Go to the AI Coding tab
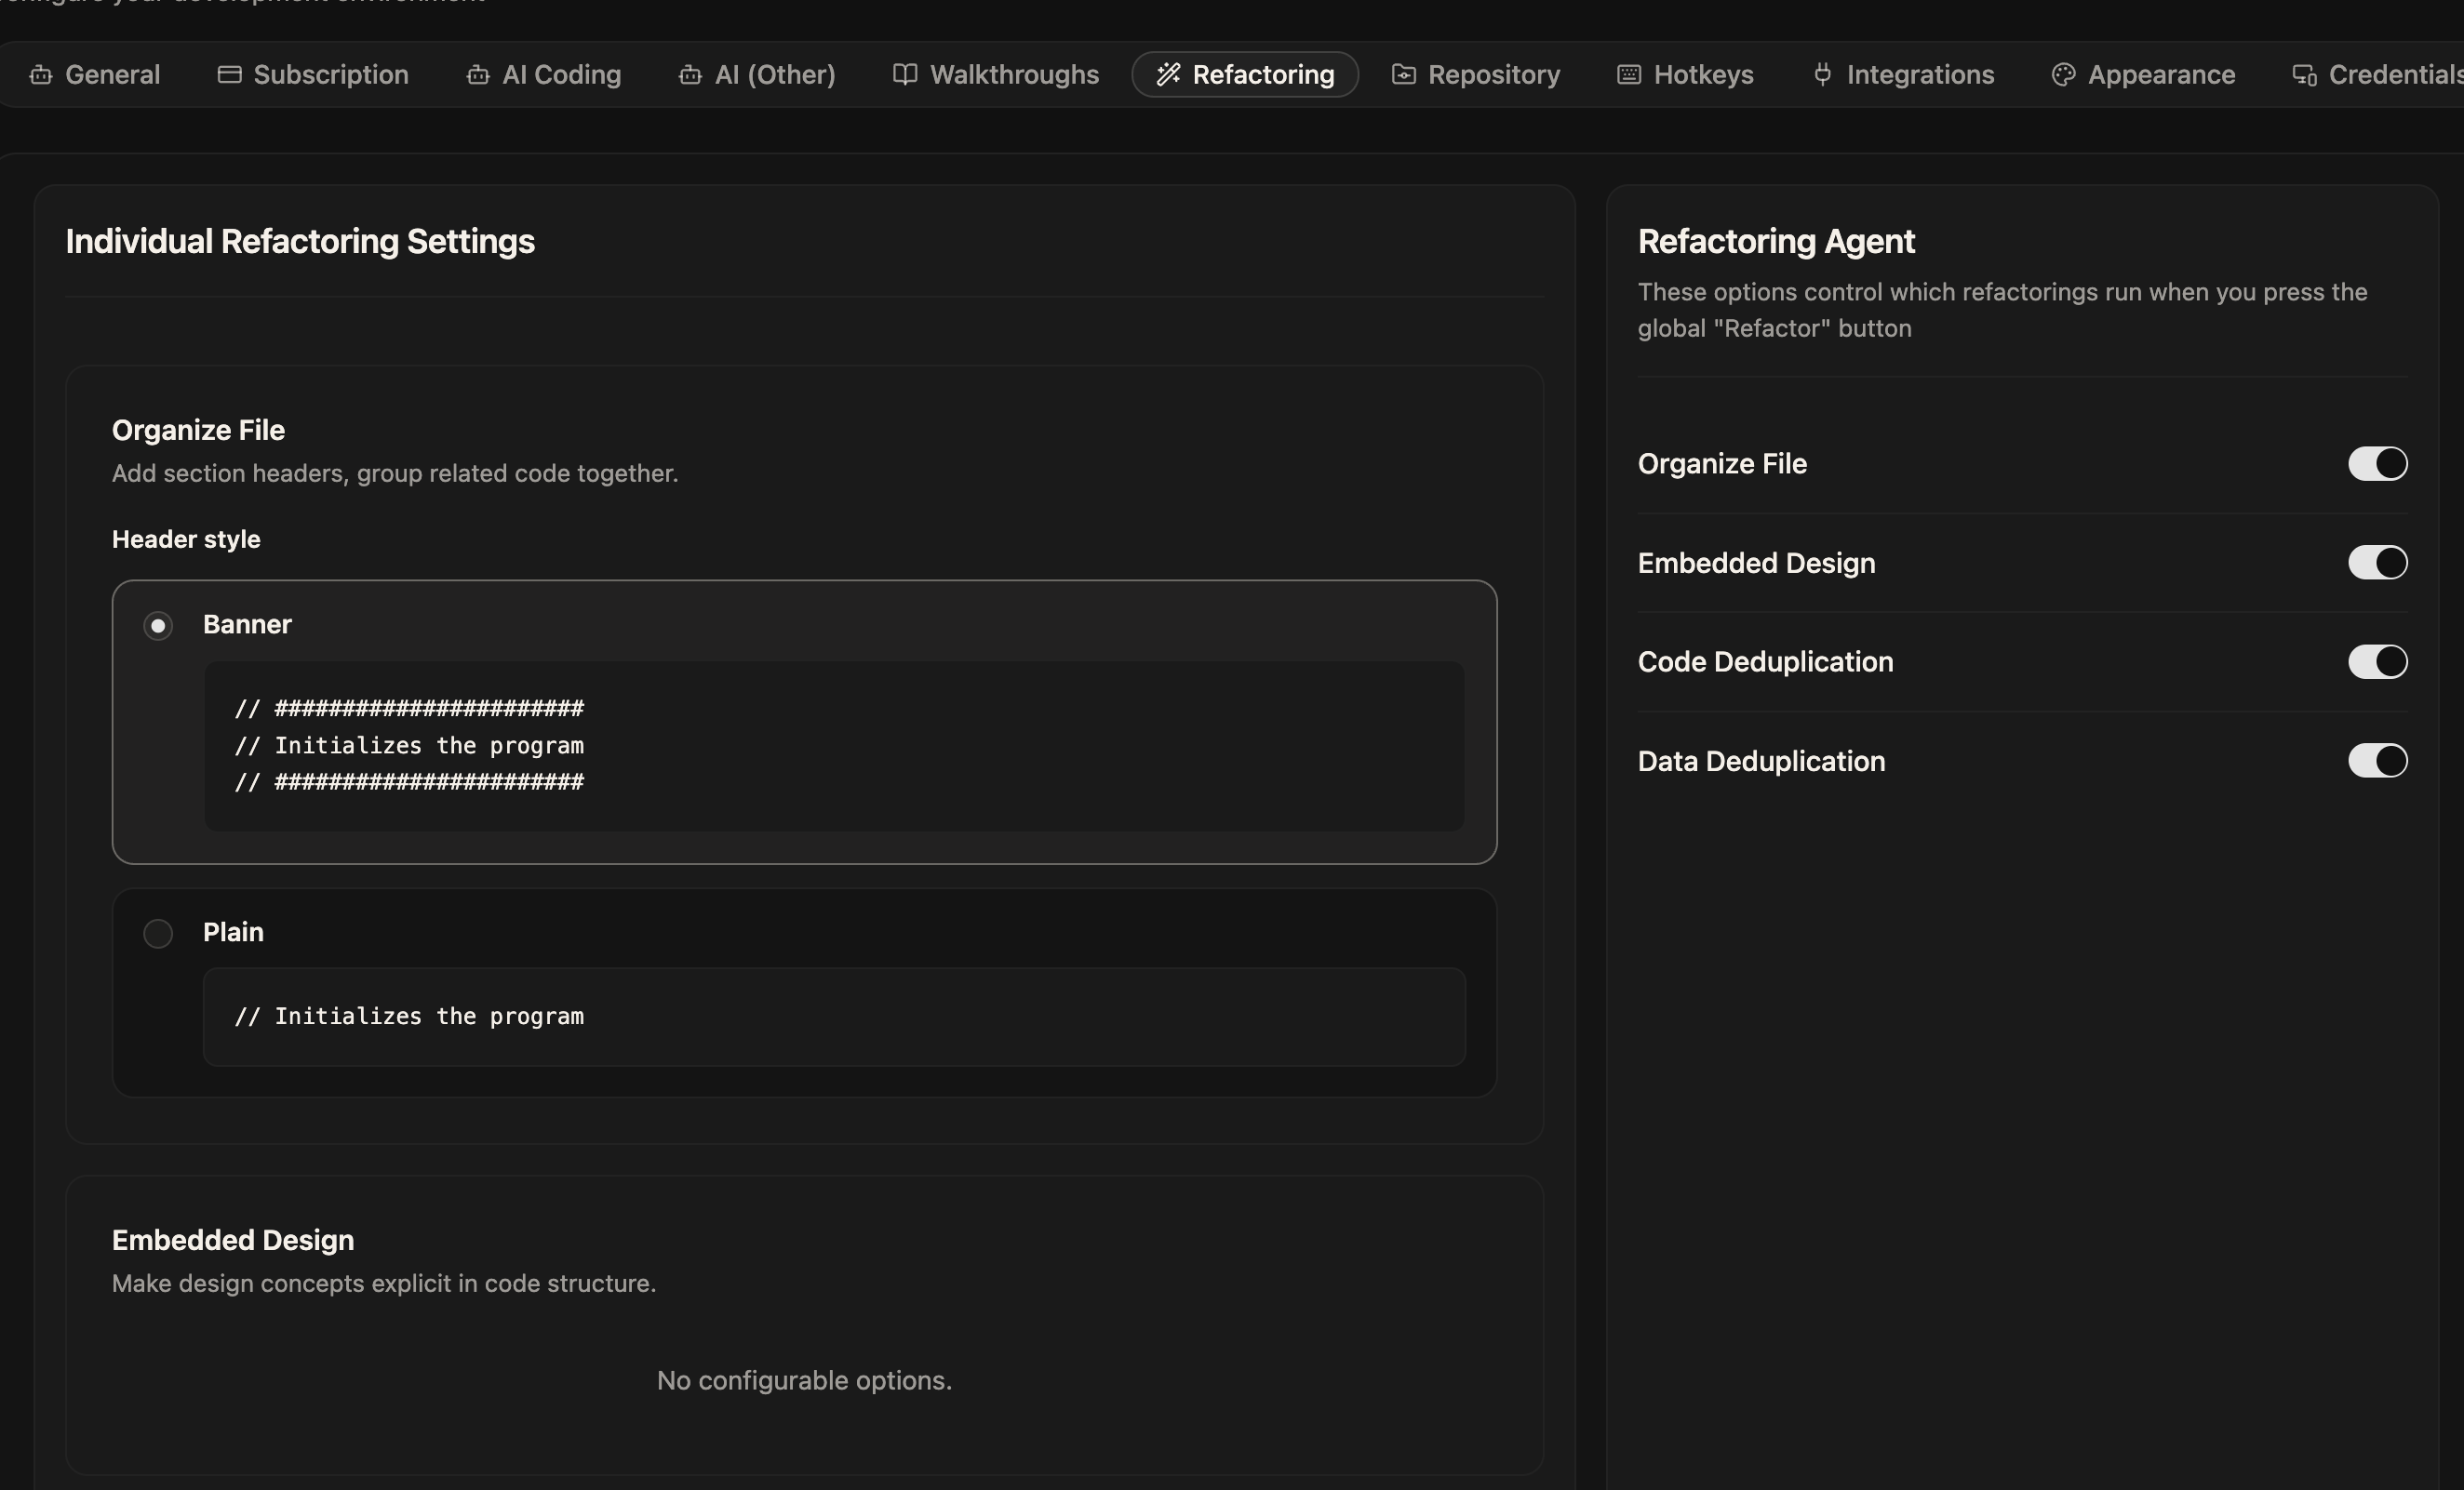This screenshot has height=1490, width=2464. click(x=544, y=75)
